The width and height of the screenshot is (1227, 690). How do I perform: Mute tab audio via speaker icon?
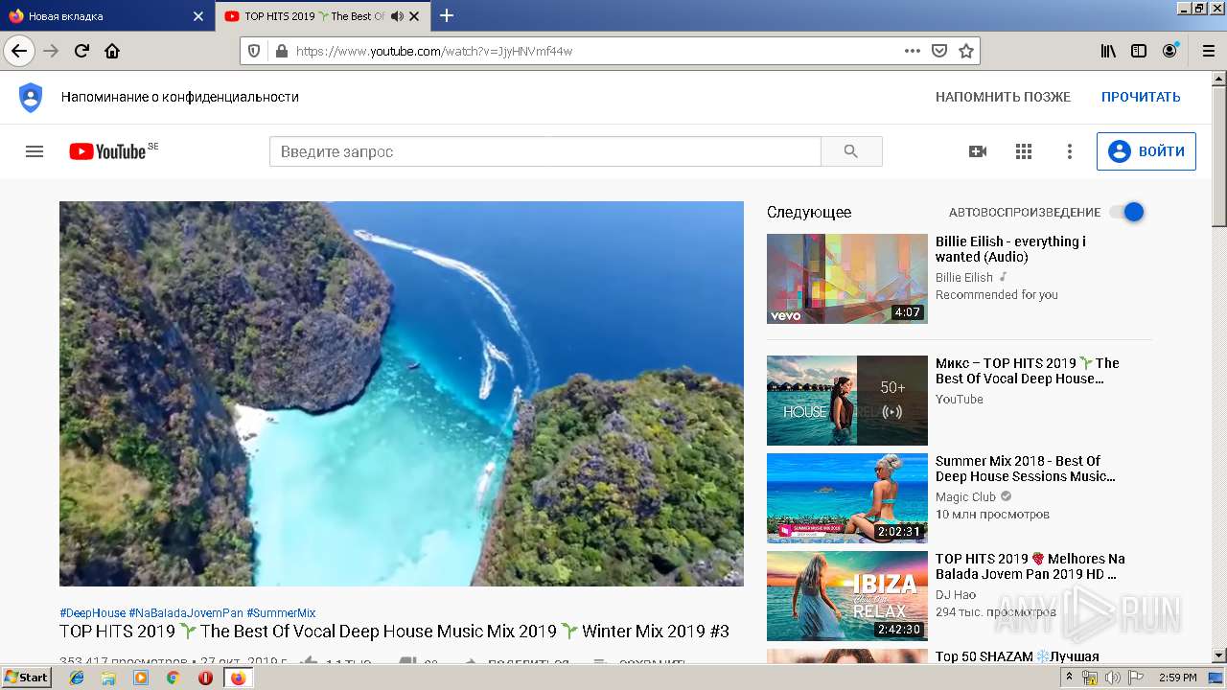[397, 16]
